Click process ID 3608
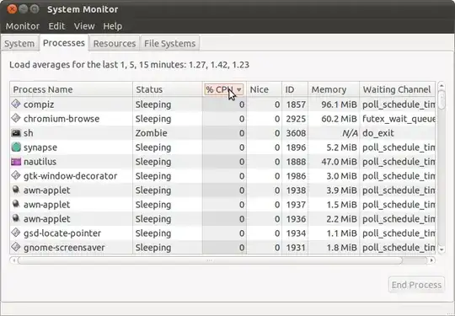The height and width of the screenshot is (316, 455). point(296,133)
